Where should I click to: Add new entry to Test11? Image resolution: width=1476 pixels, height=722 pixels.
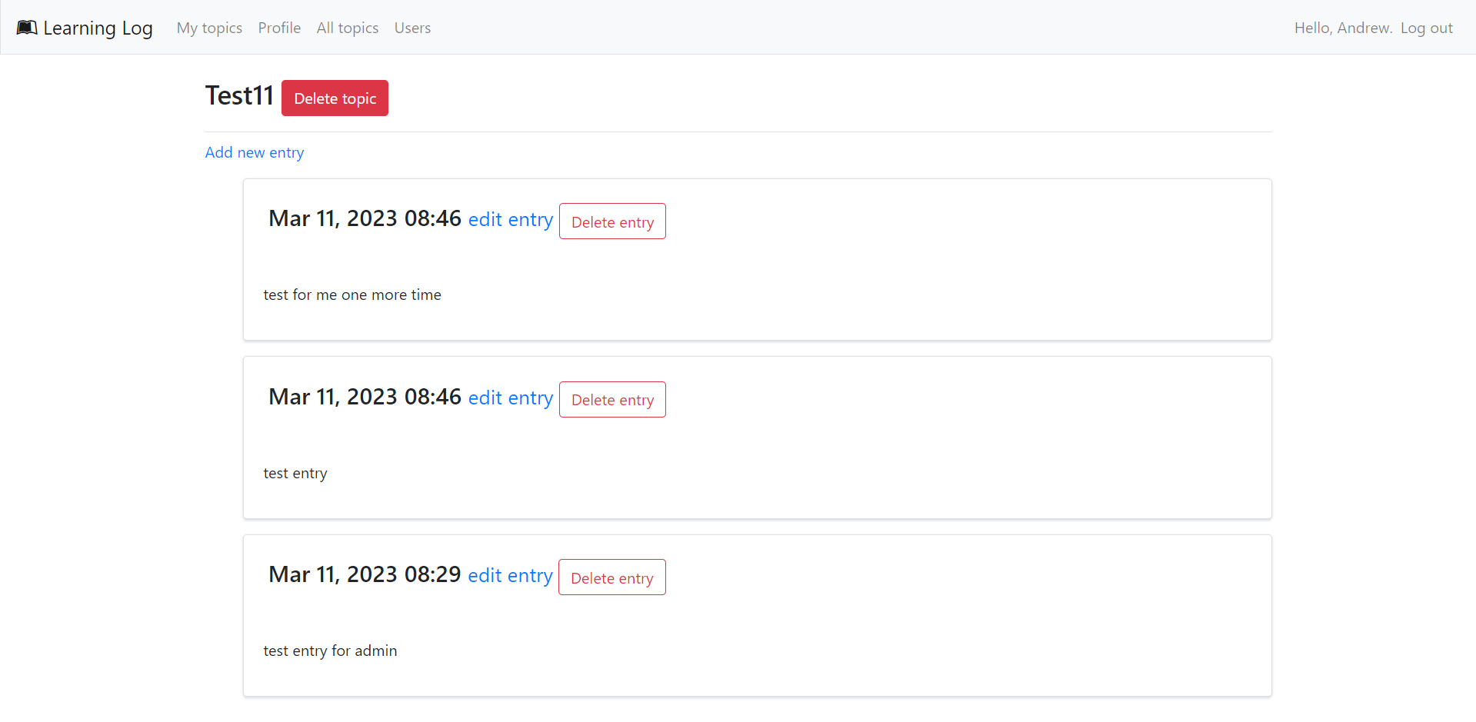click(254, 152)
